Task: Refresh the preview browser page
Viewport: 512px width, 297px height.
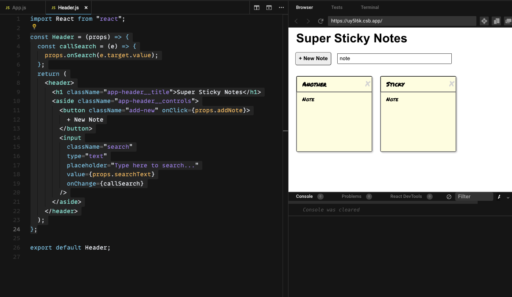Action: [x=321, y=21]
